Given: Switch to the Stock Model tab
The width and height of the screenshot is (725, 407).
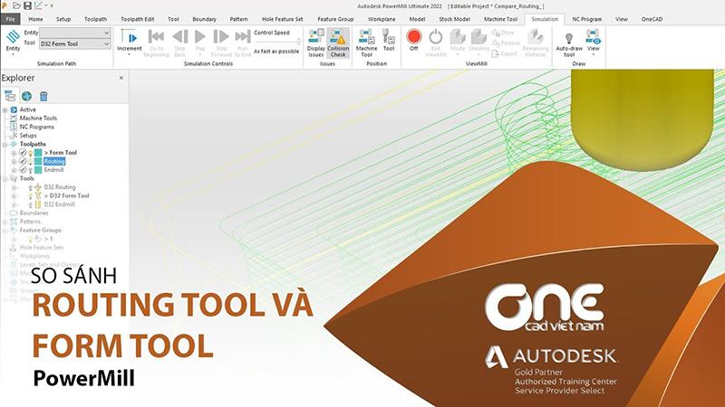Looking at the screenshot, I should click(x=454, y=19).
